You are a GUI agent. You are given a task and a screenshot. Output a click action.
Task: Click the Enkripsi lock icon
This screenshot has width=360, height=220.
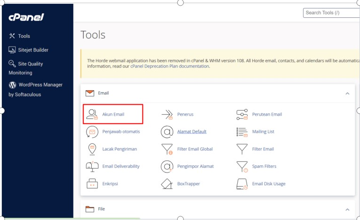coord(92,184)
